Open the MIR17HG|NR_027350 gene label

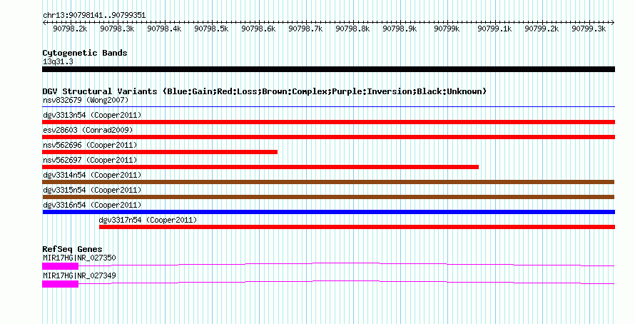tap(79, 258)
